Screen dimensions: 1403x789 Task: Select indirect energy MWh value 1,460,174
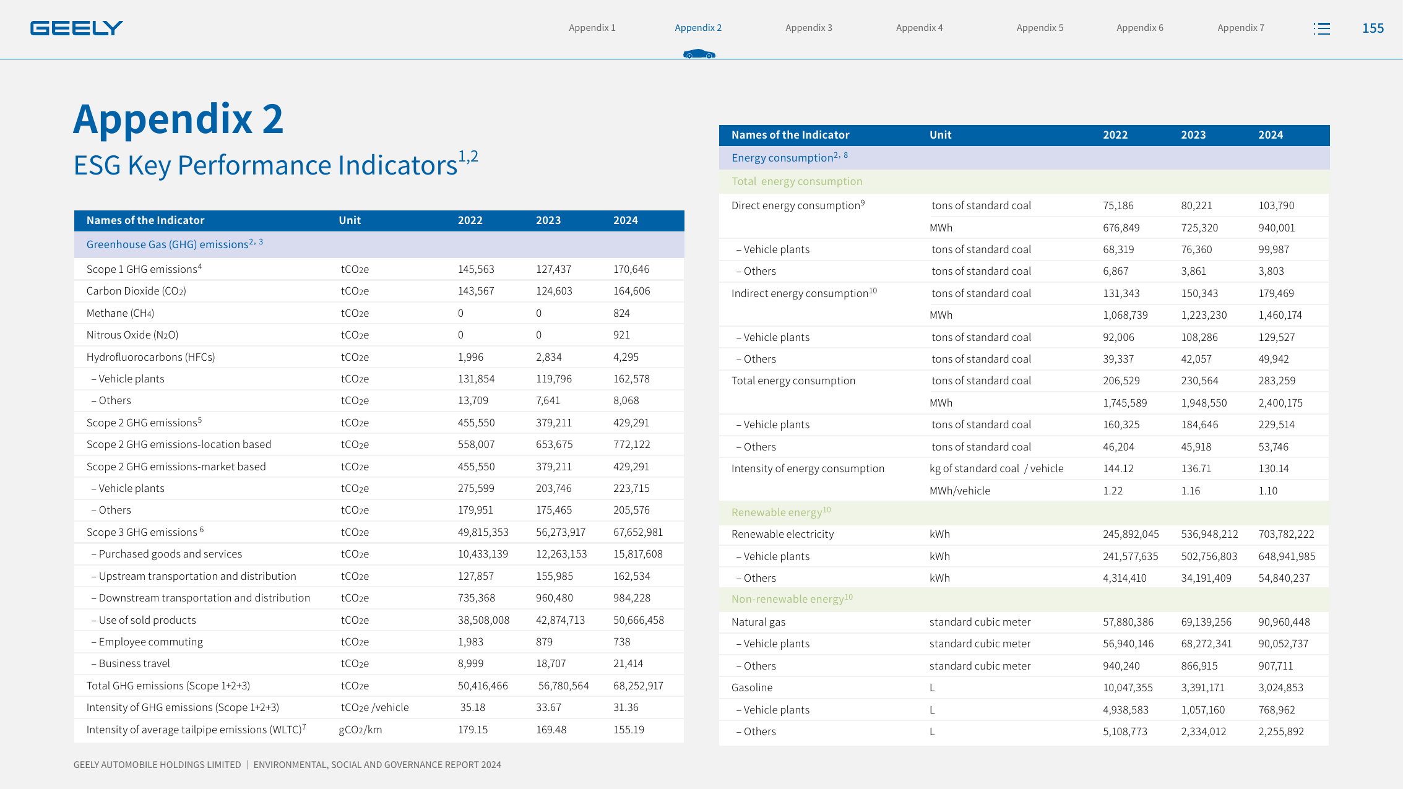click(1280, 315)
